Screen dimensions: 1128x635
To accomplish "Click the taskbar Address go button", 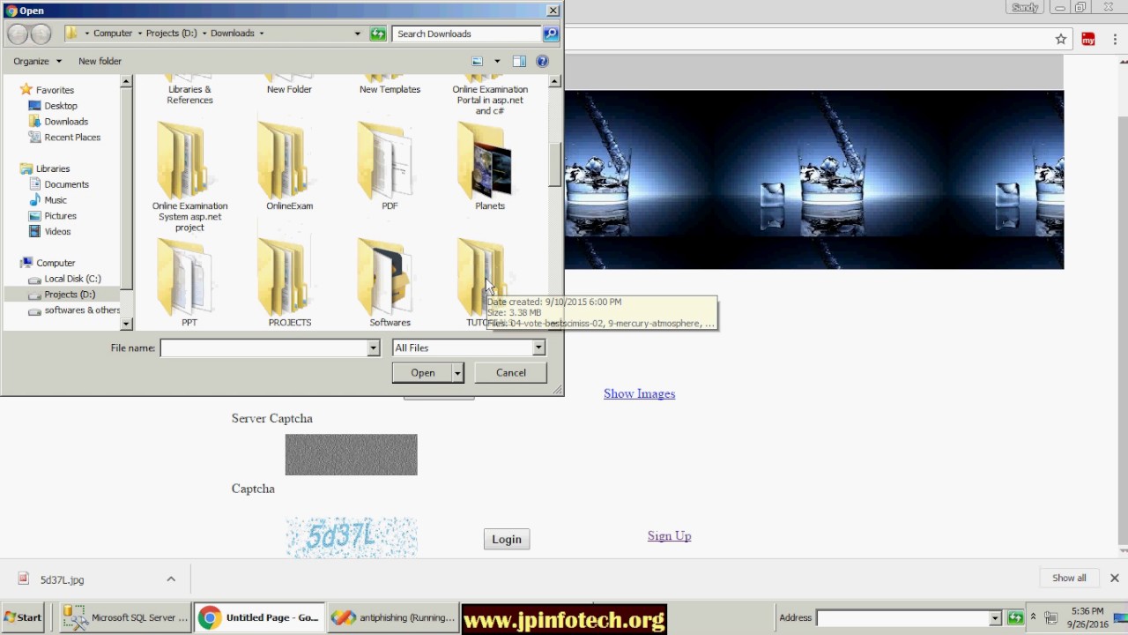I will tap(1015, 618).
